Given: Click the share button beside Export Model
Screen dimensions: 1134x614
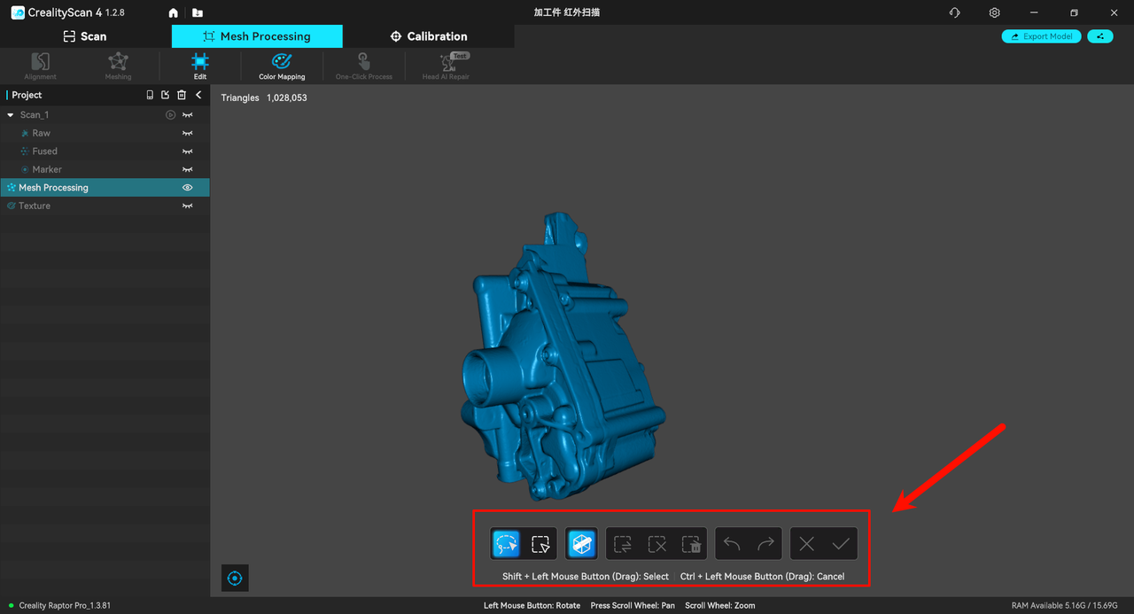Looking at the screenshot, I should 1099,36.
